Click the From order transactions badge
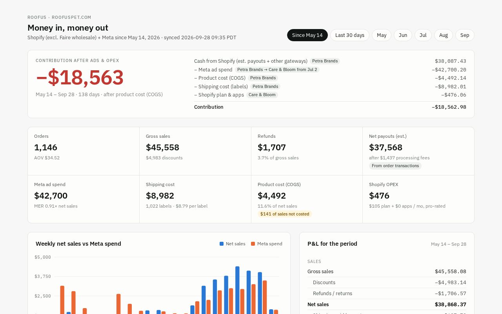The width and height of the screenshot is (502, 314). pos(395,166)
